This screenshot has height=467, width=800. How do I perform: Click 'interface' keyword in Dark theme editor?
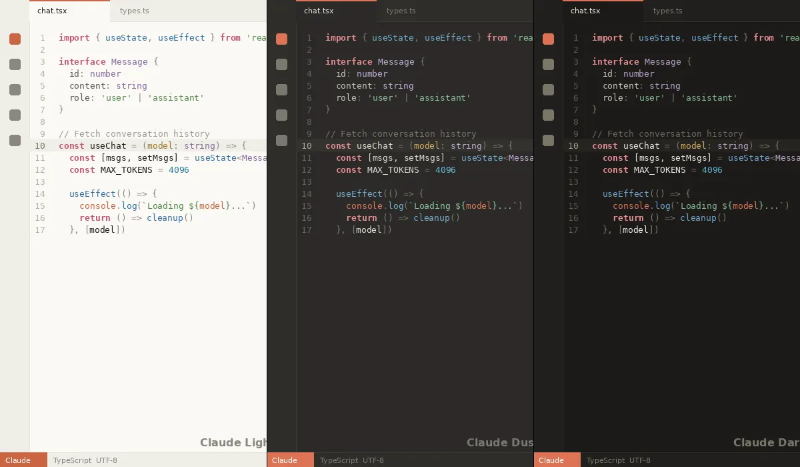click(x=615, y=61)
